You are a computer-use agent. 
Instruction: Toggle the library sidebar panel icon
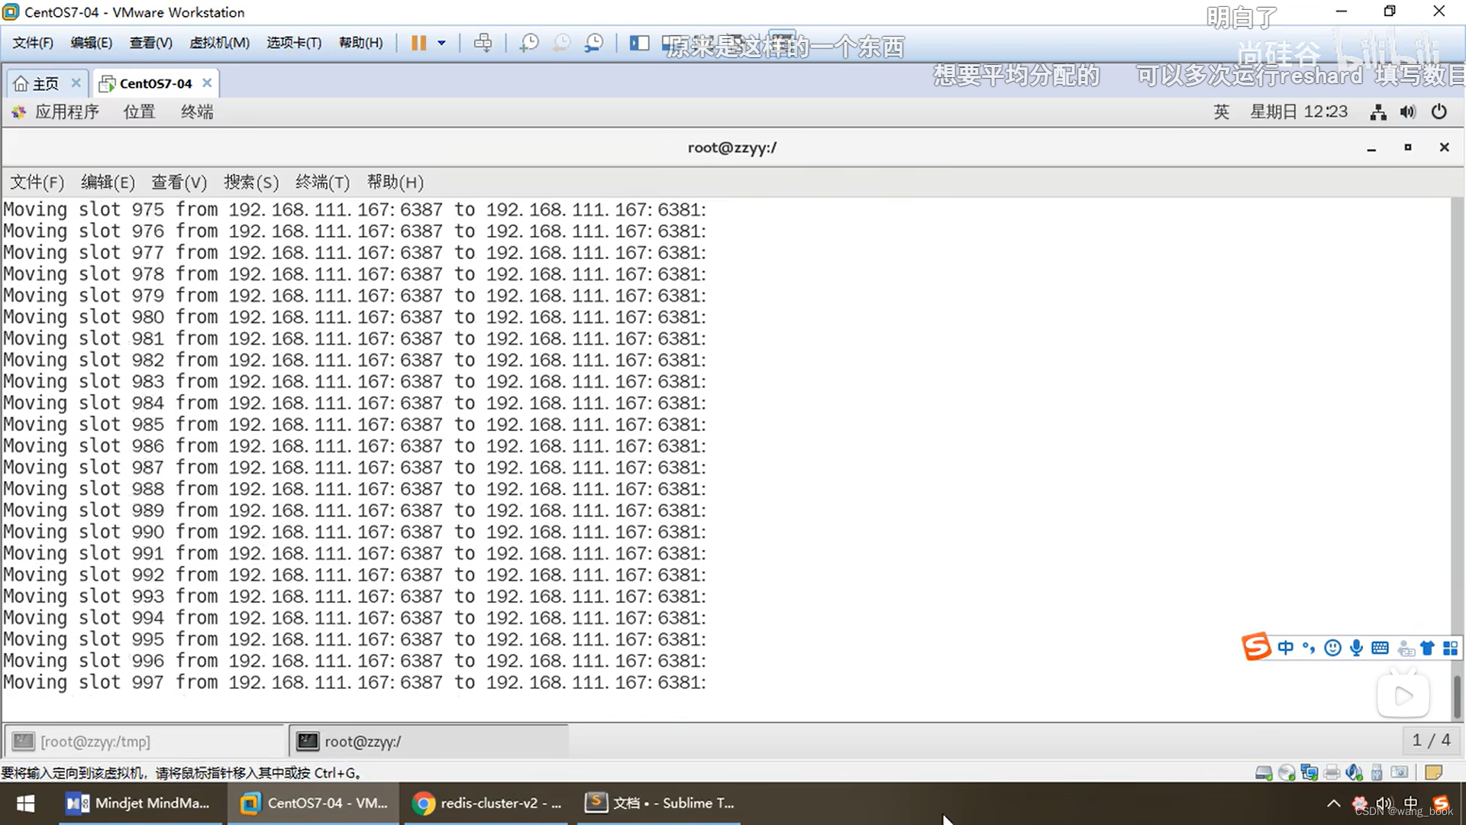tap(638, 43)
